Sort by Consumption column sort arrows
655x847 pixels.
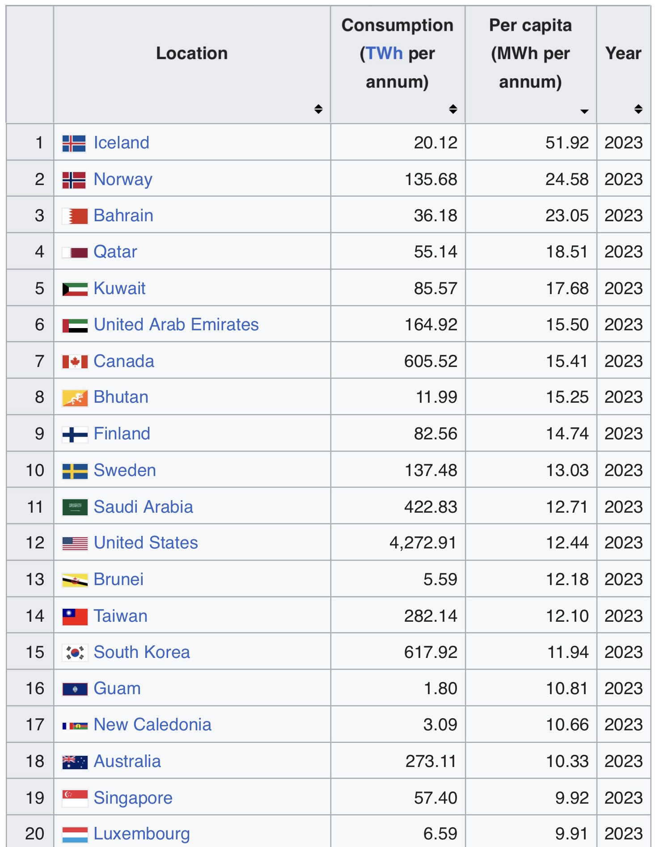pyautogui.click(x=452, y=109)
